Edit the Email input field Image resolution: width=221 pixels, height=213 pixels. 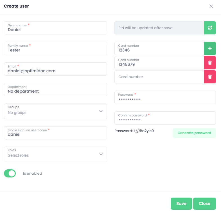click(x=55, y=69)
